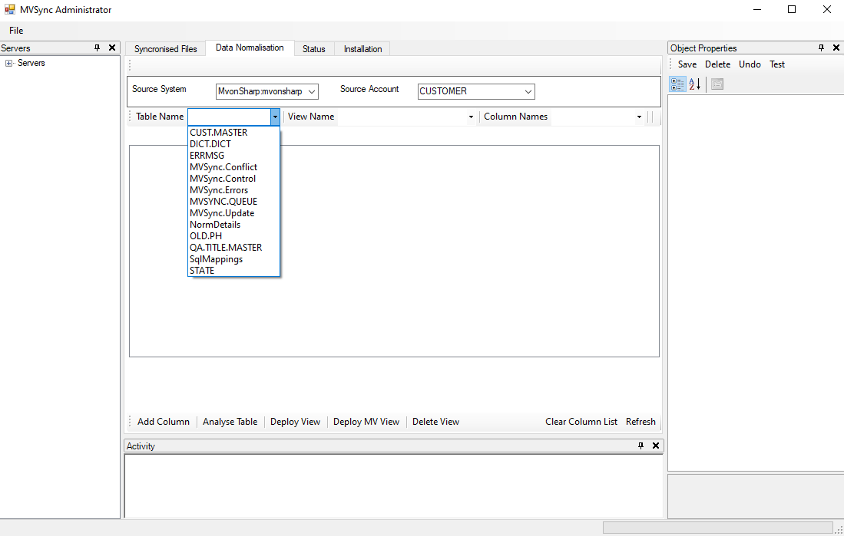Open the Status tab
Image resolution: width=844 pixels, height=536 pixels.
[314, 49]
